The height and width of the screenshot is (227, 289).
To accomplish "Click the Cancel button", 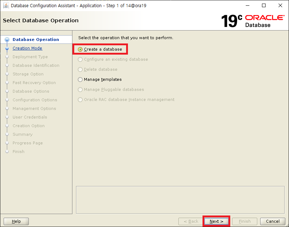I will point(272,221).
